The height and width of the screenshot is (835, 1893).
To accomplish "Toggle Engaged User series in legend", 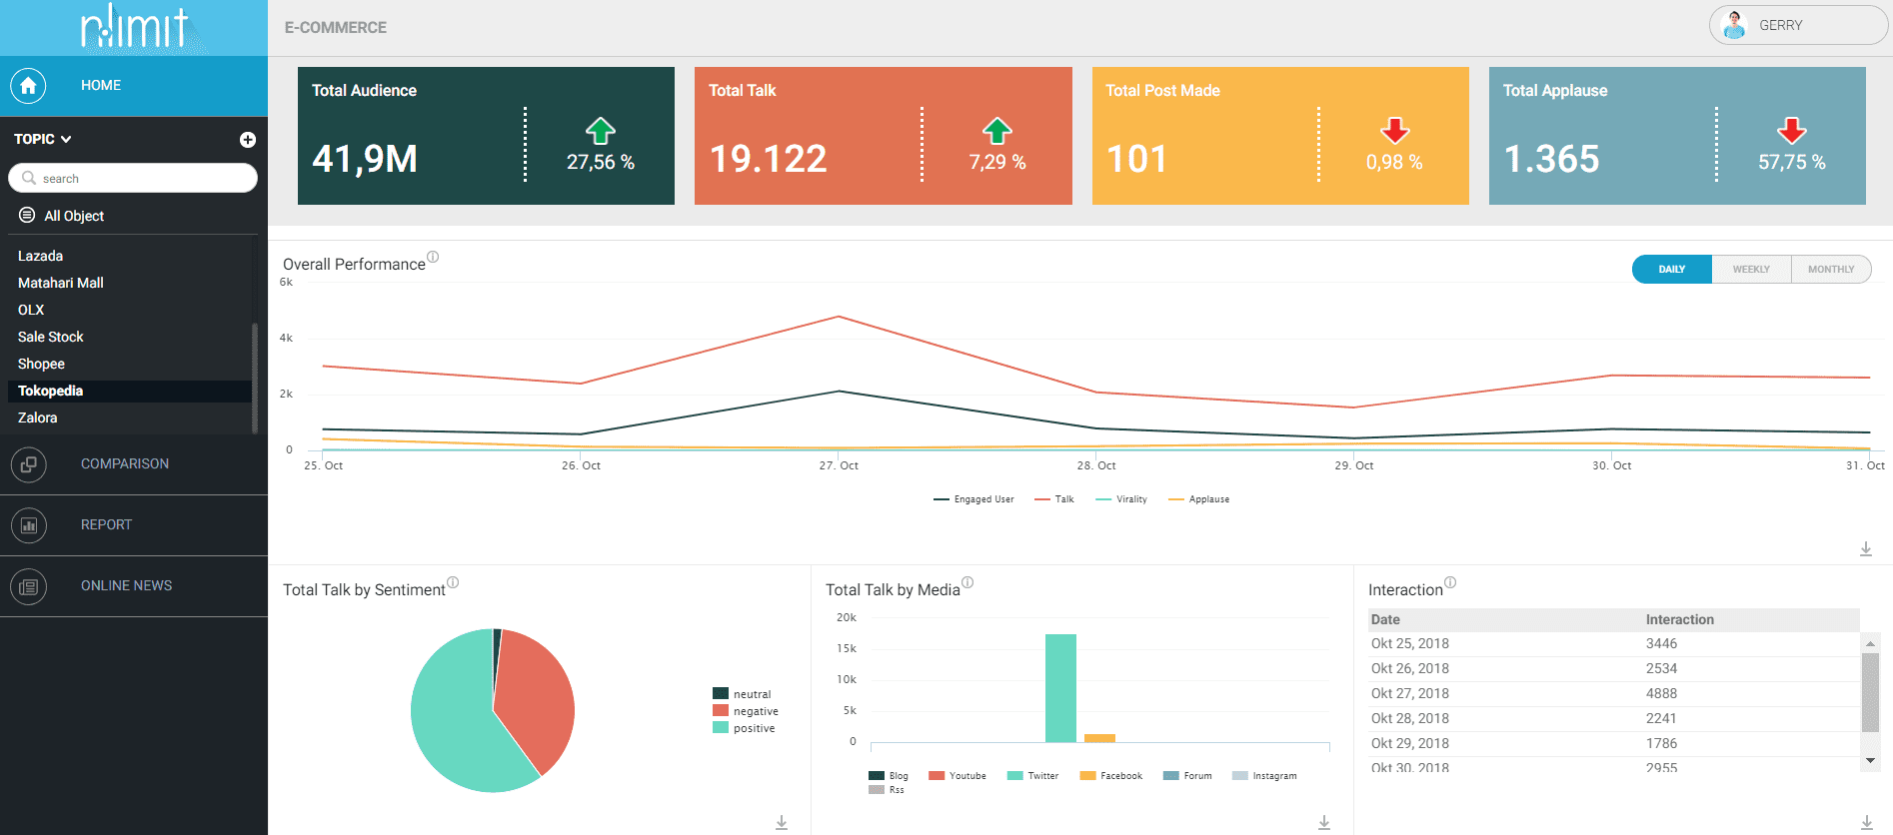I will coord(973,499).
